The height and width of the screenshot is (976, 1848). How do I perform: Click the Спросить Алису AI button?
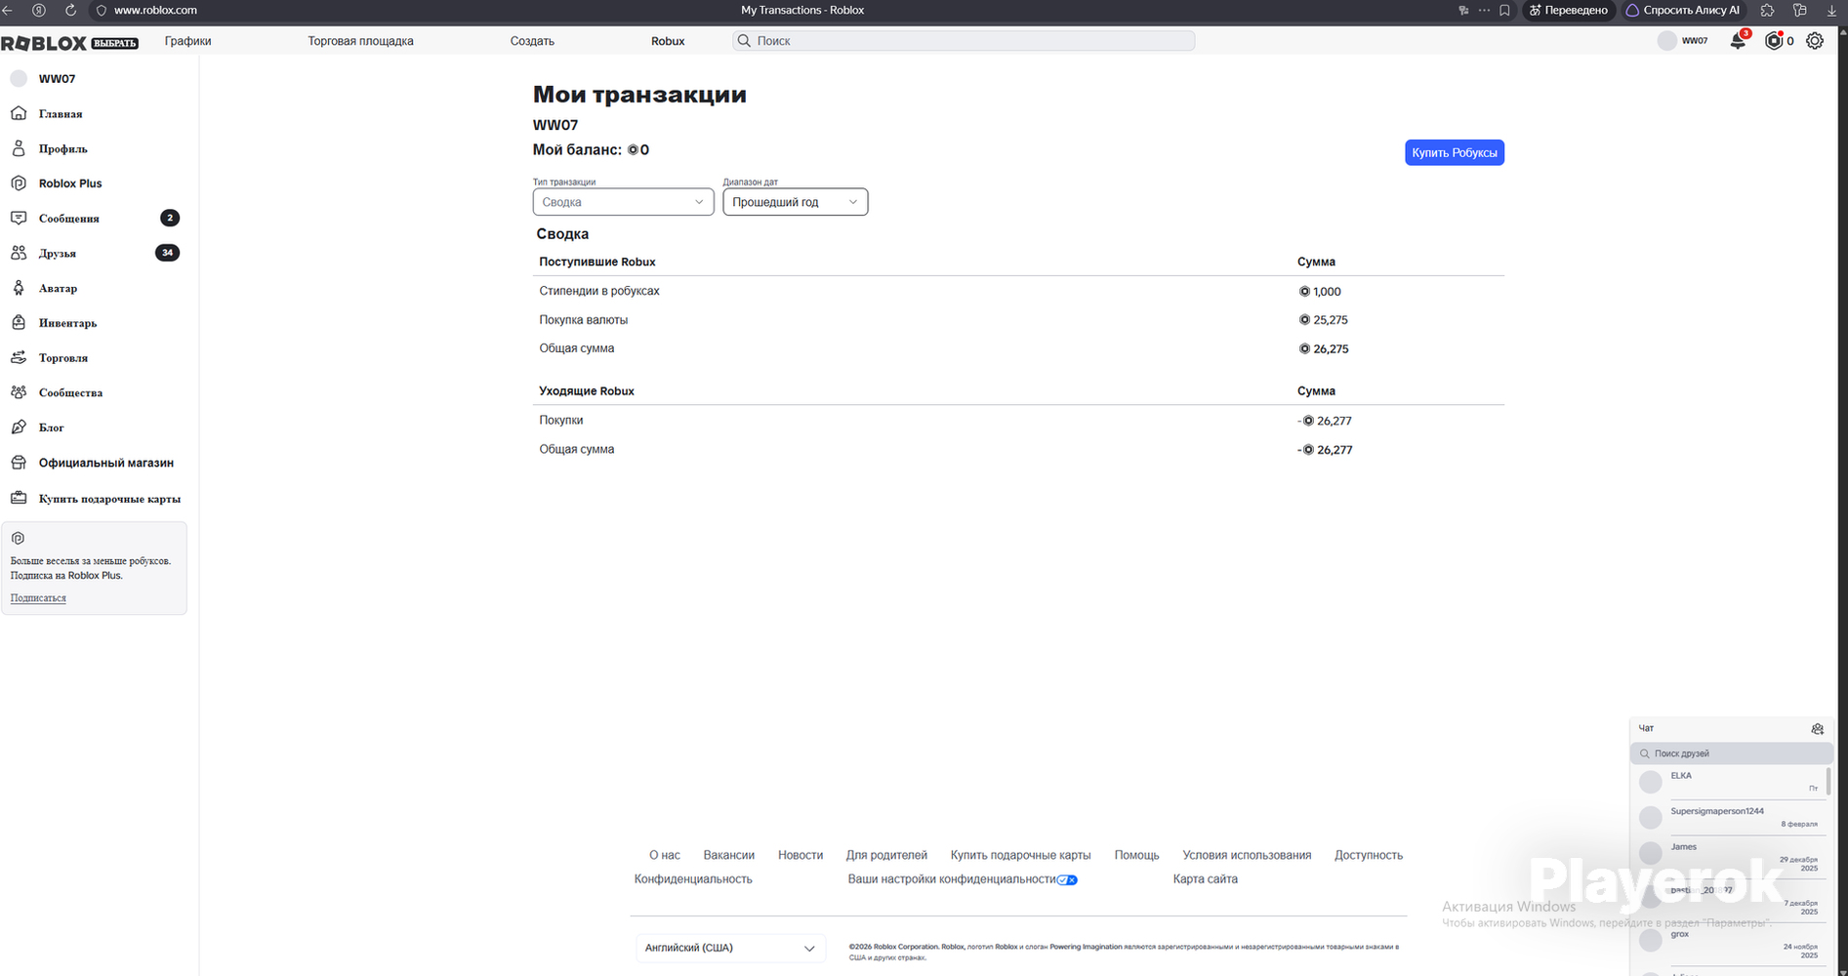click(1683, 10)
